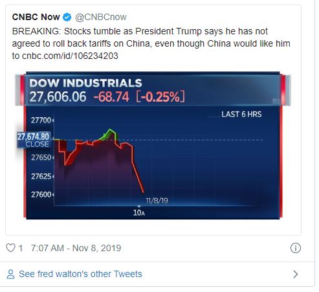Click the person icon beside See other Tweets
This screenshot has width=319, height=292.
pyautogui.click(x=10, y=274)
